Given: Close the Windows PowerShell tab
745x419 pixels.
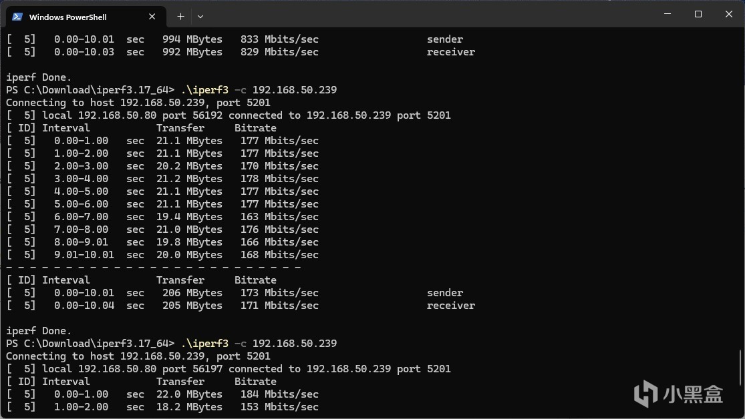Looking at the screenshot, I should tap(152, 17).
